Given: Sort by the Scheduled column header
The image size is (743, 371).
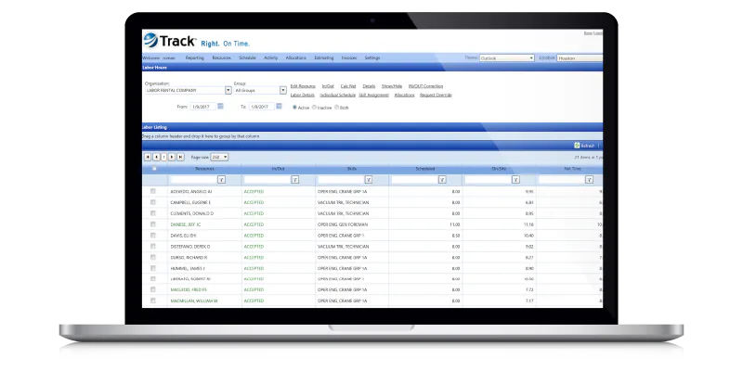Looking at the screenshot, I should (425, 169).
